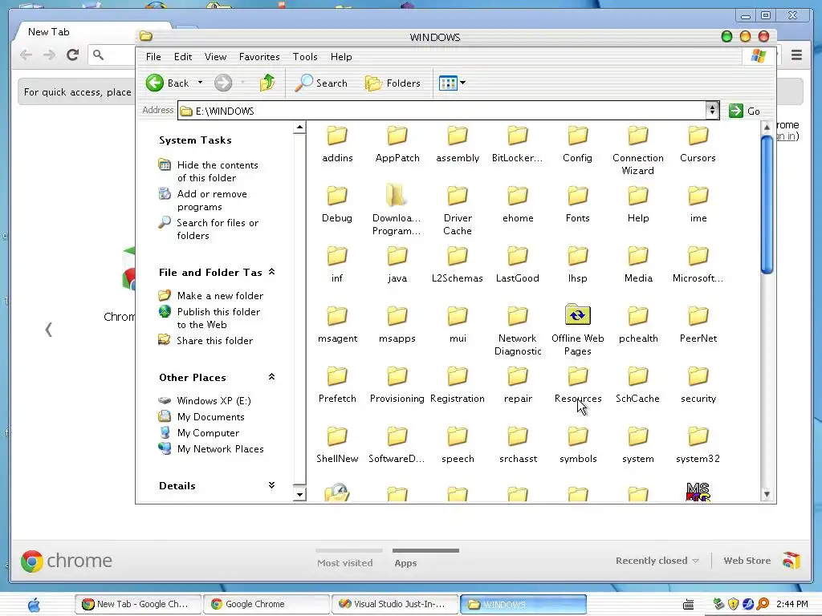
Task: Open the Search magnifier in toolbar
Action: tap(303, 83)
